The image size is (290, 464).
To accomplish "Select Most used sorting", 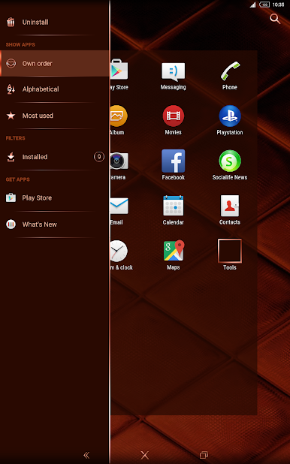I will [x=55, y=116].
